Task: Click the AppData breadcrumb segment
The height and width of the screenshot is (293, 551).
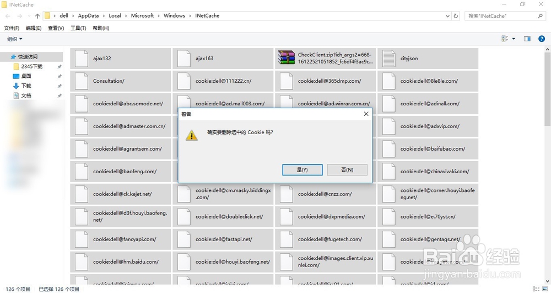Action: pos(88,16)
